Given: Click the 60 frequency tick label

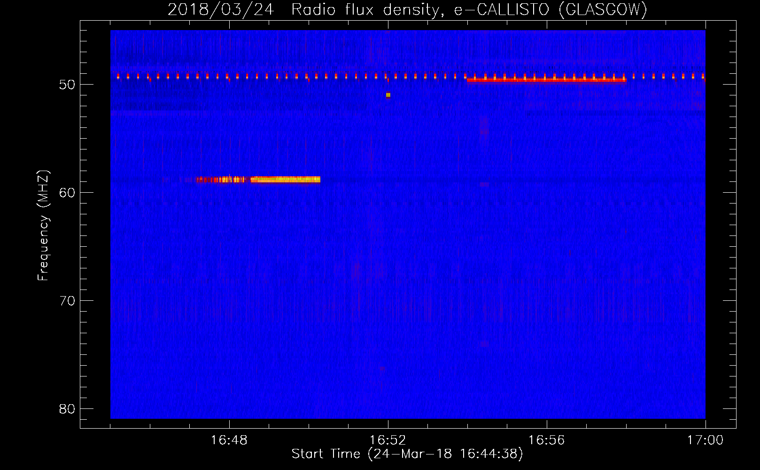Looking at the screenshot, I should pyautogui.click(x=67, y=193).
